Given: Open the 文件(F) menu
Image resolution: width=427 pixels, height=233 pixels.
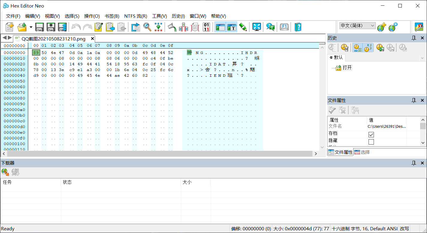Looking at the screenshot, I should (13, 16).
